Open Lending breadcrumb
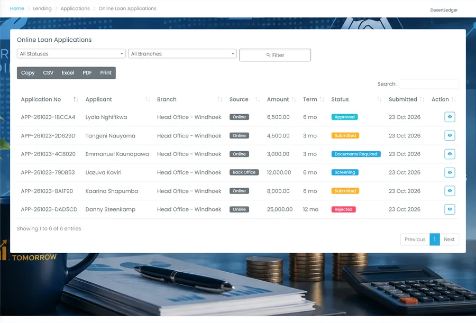The height and width of the screenshot is (323, 476). [42, 8]
